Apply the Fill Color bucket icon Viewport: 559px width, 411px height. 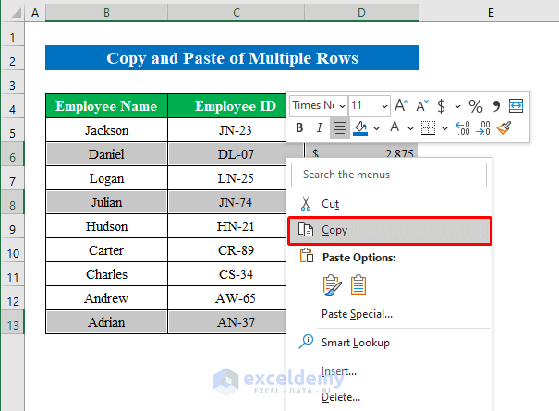click(x=360, y=127)
